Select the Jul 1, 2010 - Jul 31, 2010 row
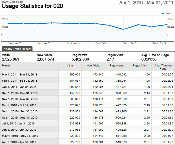The height and width of the screenshot is (145, 175). pyautogui.click(x=87, y=124)
